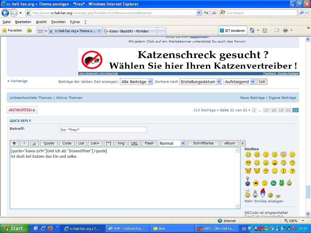311x233 pixels.
Task: Open the Bearbeiten menu
Action: tap(23, 22)
